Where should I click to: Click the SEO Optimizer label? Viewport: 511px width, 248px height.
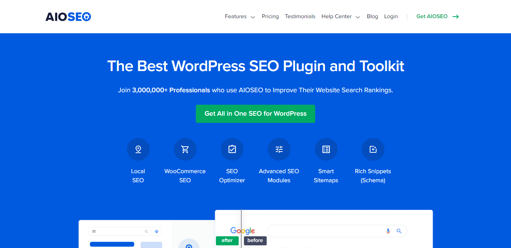pos(232,176)
